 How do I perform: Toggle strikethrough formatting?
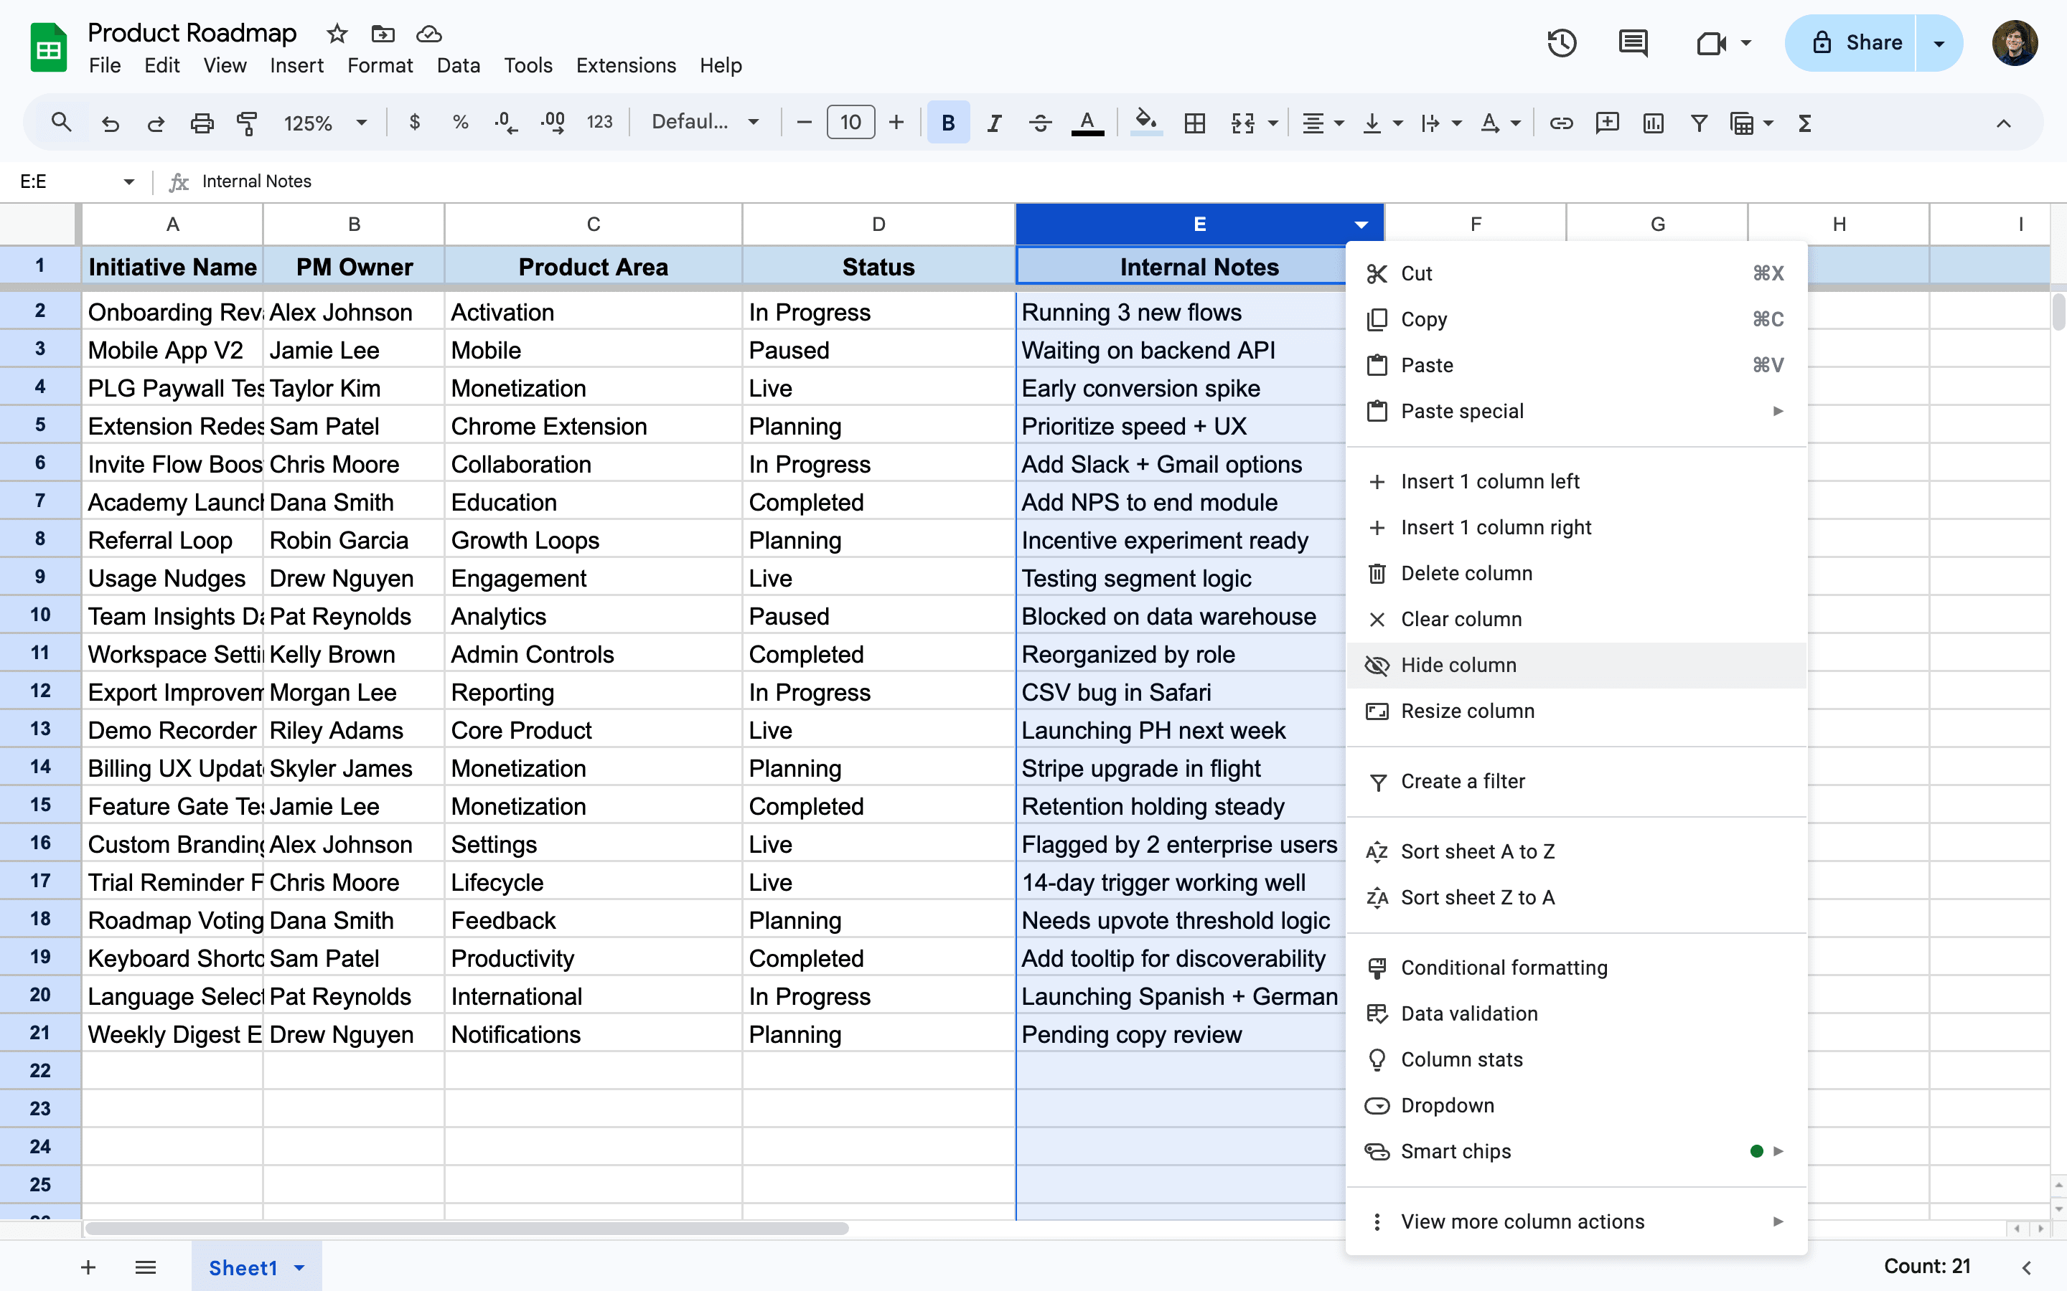1041,123
